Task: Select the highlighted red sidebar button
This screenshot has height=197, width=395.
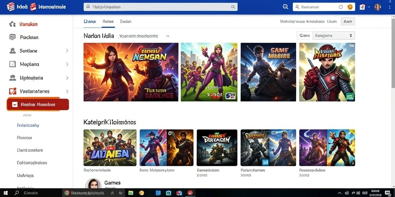Action: point(38,105)
